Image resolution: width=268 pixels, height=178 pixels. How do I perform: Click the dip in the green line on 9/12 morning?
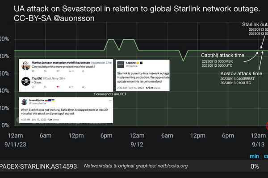pos(184,56)
